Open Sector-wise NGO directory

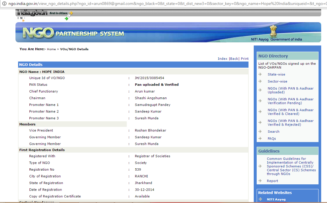[277, 81]
